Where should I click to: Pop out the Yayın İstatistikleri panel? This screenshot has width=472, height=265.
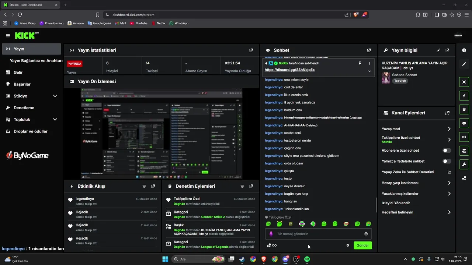(251, 50)
